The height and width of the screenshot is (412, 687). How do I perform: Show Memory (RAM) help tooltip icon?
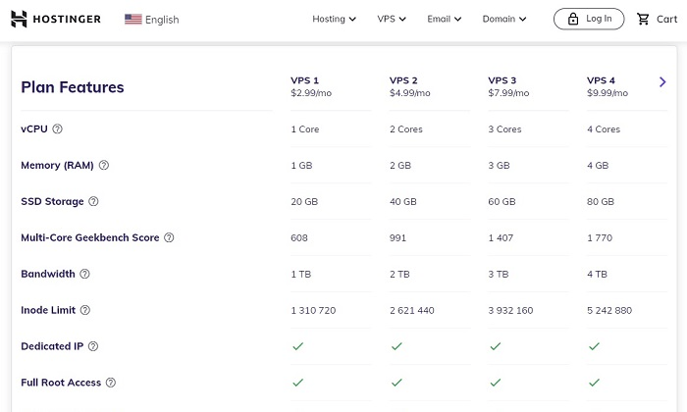coord(104,165)
